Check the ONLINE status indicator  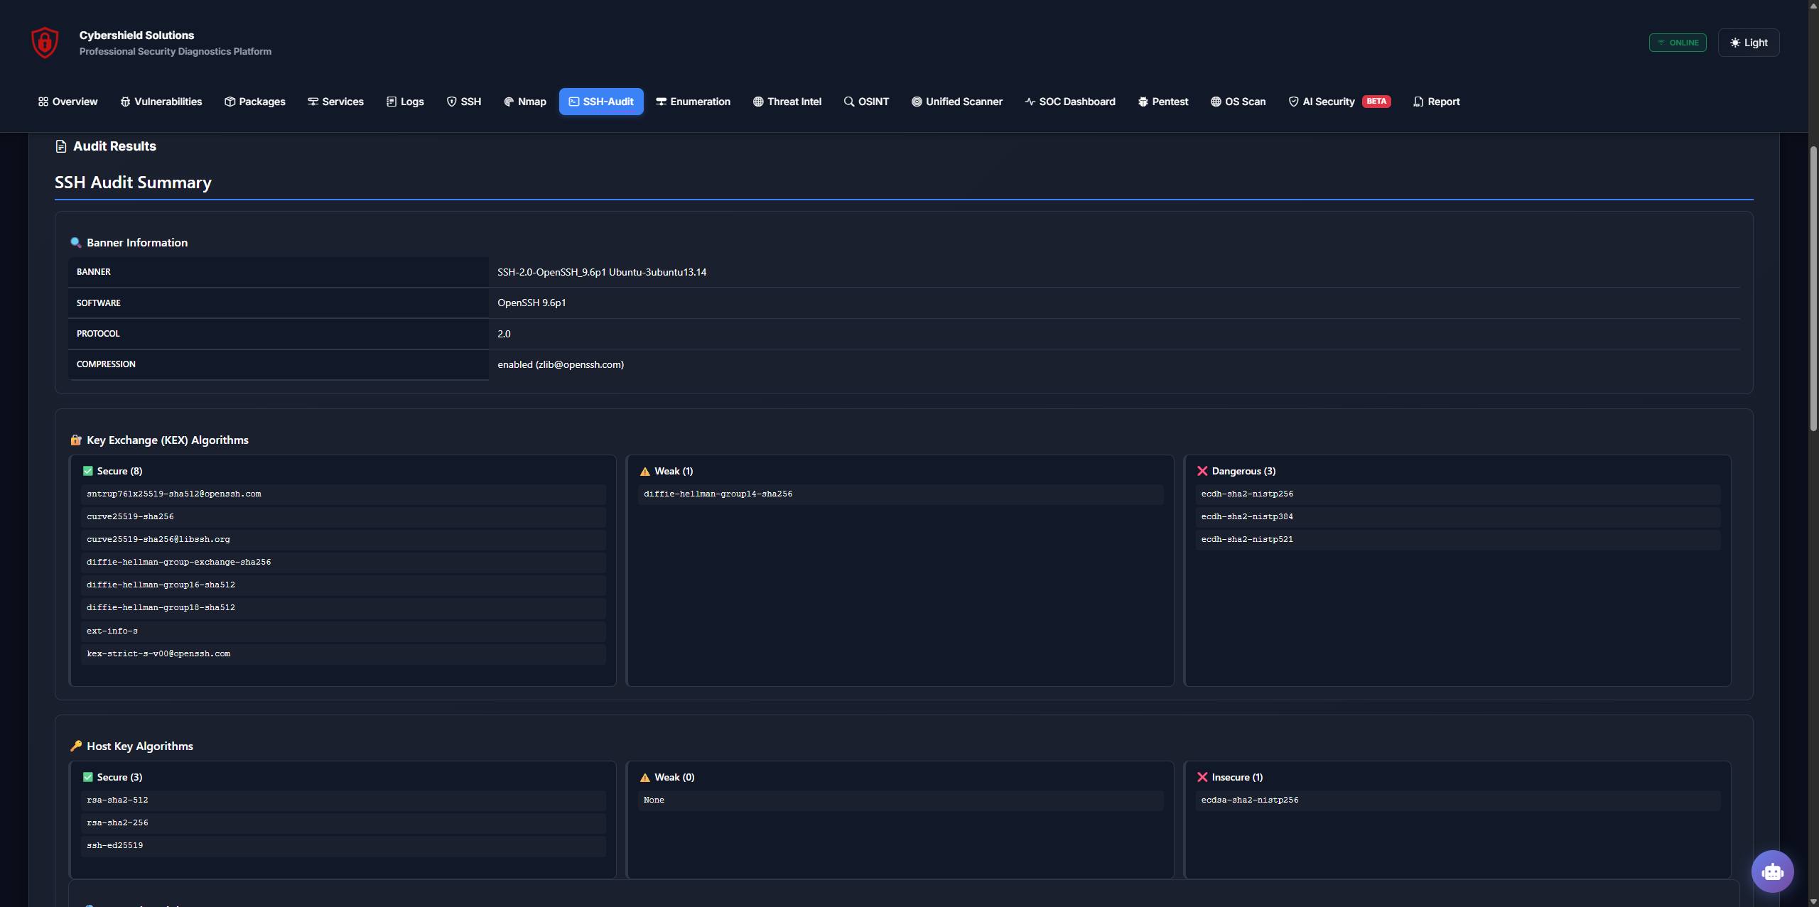(x=1677, y=42)
